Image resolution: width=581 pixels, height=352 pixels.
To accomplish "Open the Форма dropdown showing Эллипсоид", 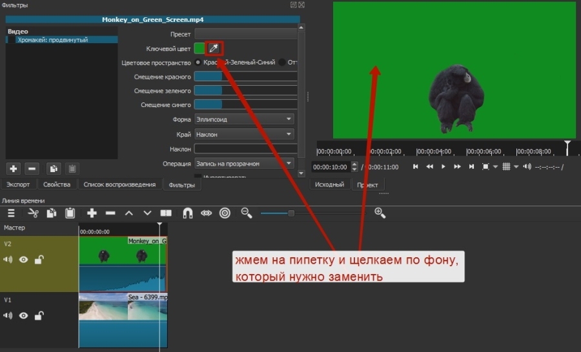I will coord(244,119).
